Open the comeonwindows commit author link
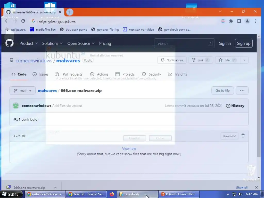Viewport: 264px width, 198px height. (37, 106)
